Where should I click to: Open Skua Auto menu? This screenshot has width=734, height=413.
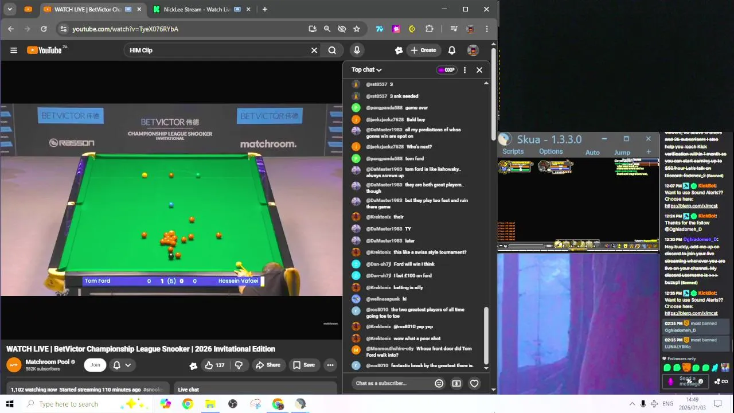(x=592, y=153)
